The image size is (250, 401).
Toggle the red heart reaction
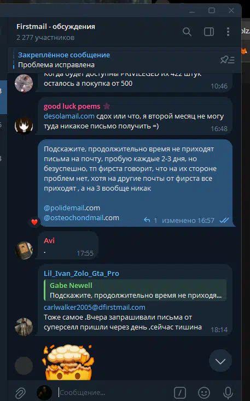coord(34,222)
